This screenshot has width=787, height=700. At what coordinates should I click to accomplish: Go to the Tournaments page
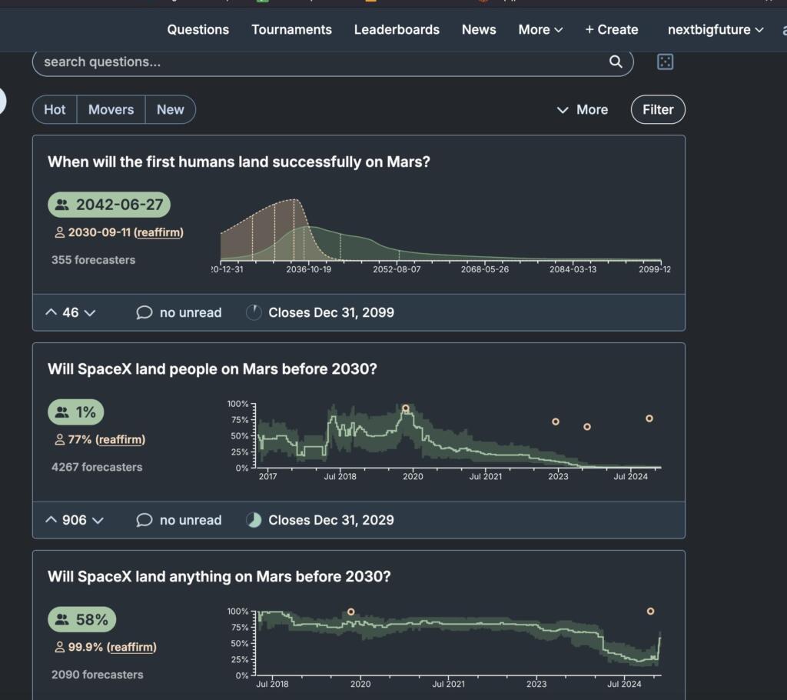click(x=291, y=29)
